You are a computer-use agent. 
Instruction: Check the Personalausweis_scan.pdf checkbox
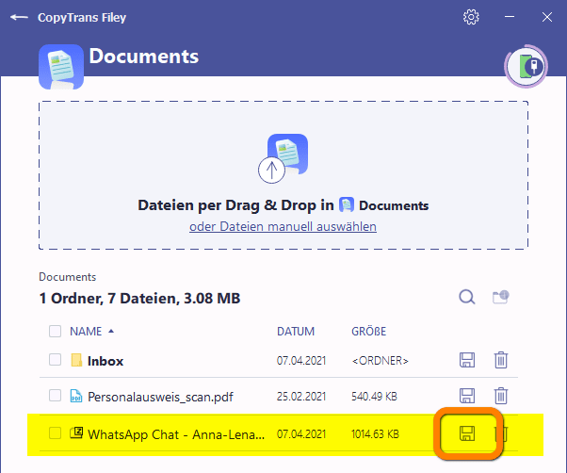tap(55, 396)
